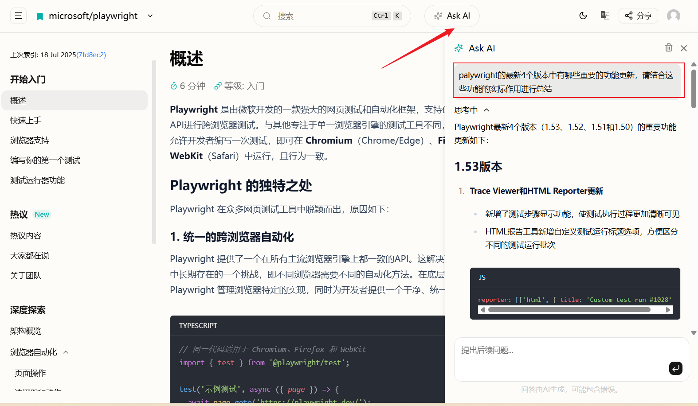Click the 分享 share button

click(638, 16)
